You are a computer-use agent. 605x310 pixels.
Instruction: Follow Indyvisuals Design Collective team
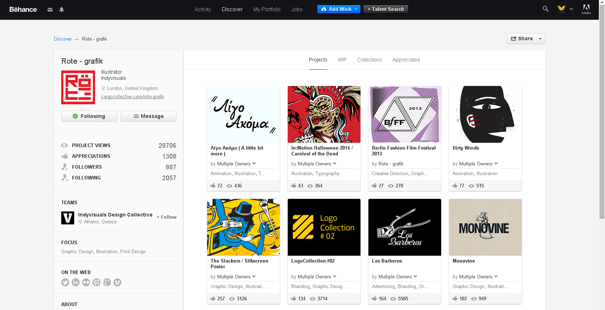(167, 217)
